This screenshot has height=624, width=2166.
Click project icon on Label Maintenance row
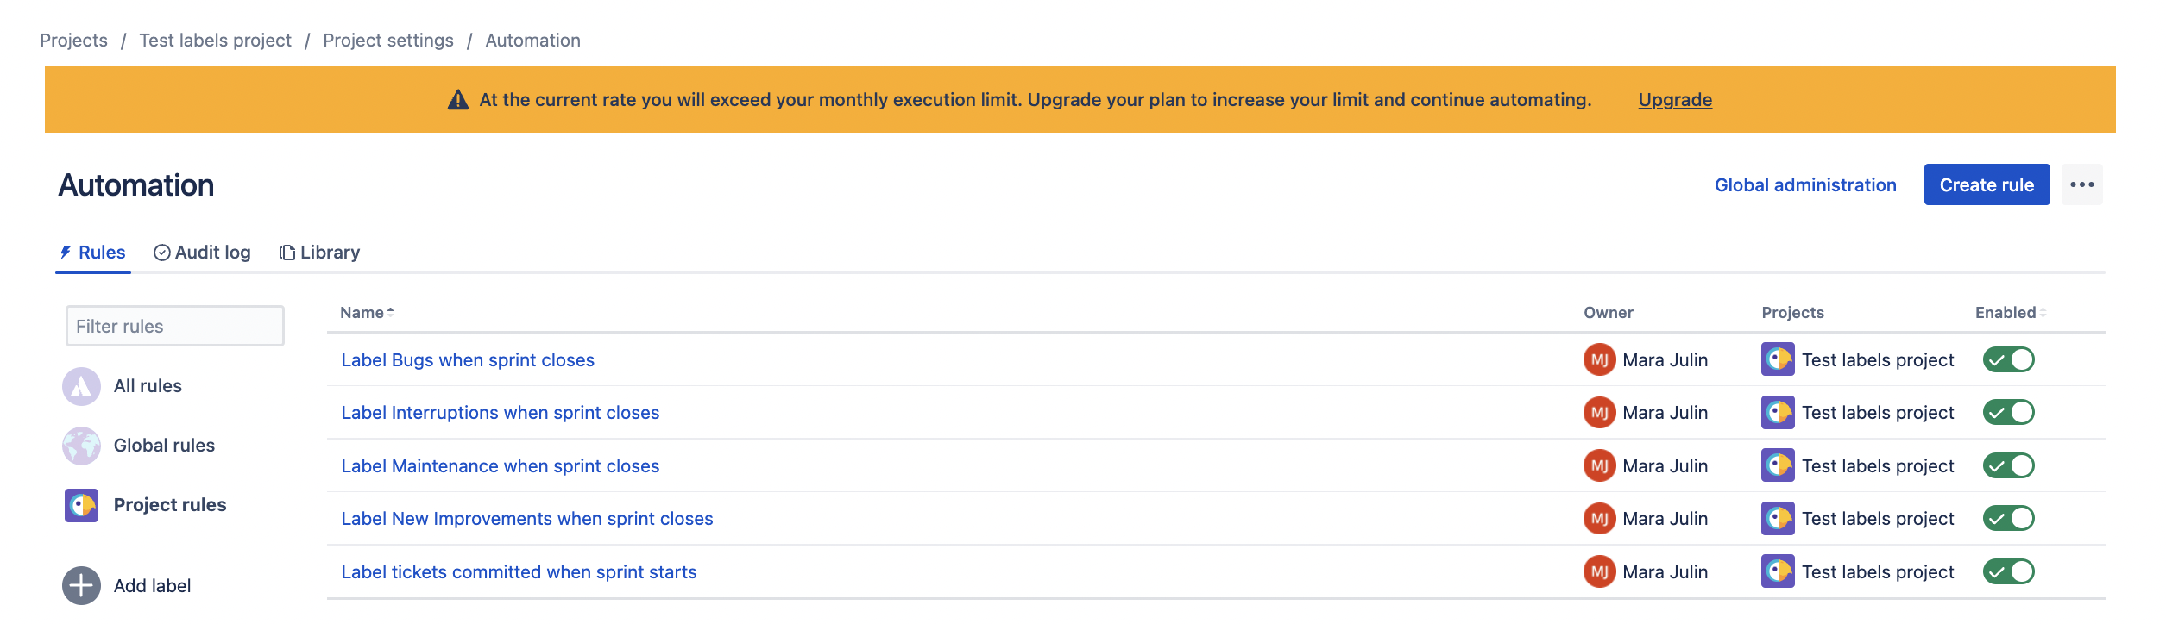1778,466
